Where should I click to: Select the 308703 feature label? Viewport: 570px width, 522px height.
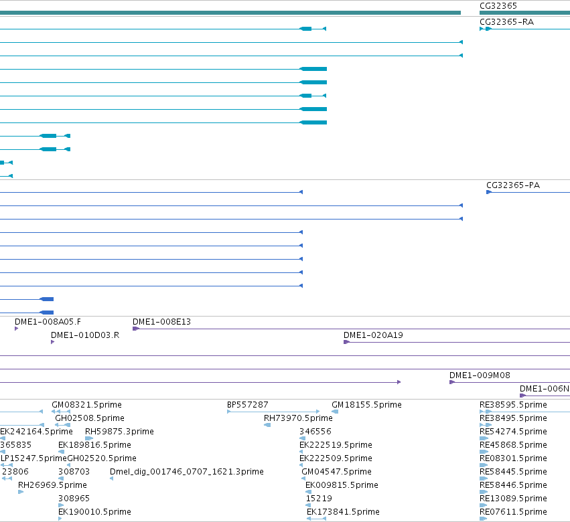(x=74, y=472)
